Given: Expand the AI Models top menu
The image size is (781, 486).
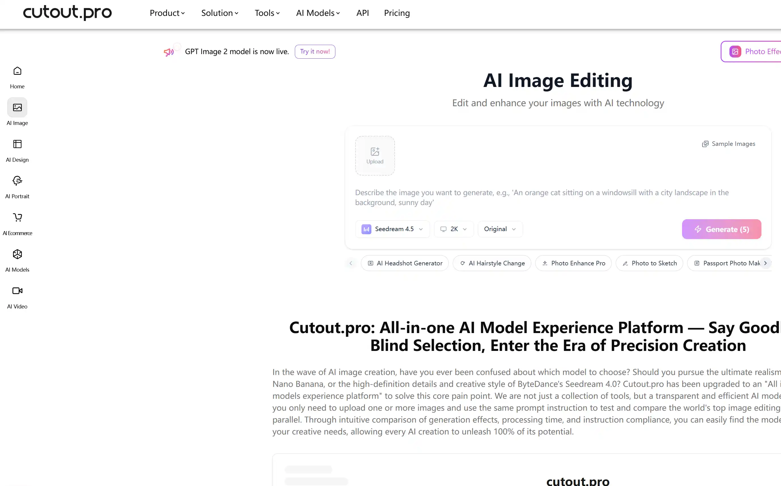Looking at the screenshot, I should click(x=318, y=13).
